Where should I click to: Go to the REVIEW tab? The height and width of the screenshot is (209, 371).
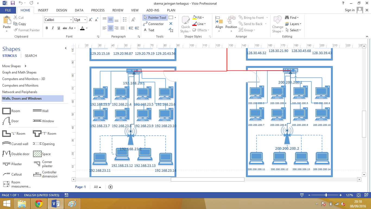tap(118, 10)
